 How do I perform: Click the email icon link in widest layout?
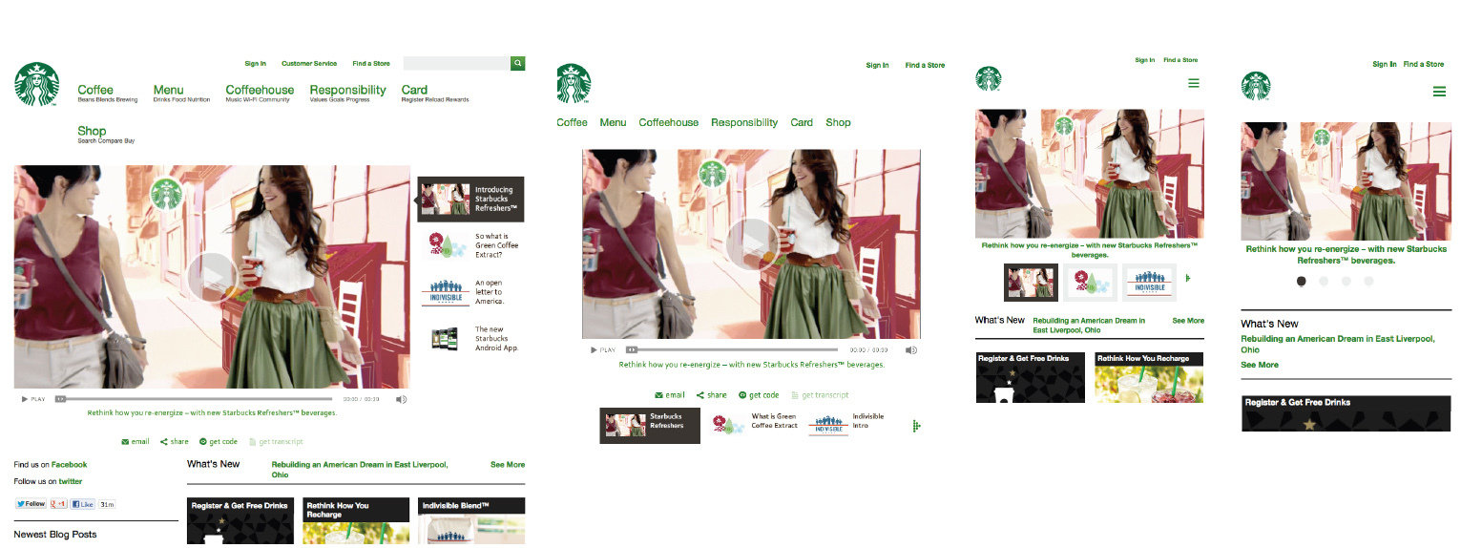[x=135, y=441]
